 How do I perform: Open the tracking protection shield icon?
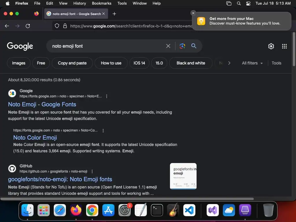tap(57, 26)
